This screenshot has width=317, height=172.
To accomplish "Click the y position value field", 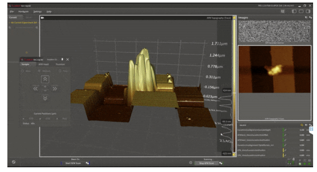I will [48, 119].
